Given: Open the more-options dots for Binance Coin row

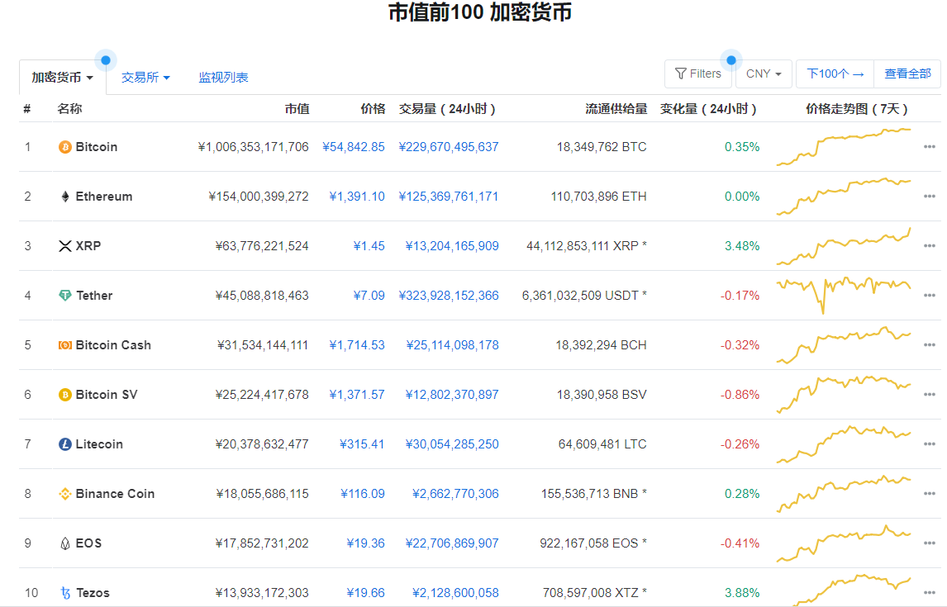Looking at the screenshot, I should (930, 493).
